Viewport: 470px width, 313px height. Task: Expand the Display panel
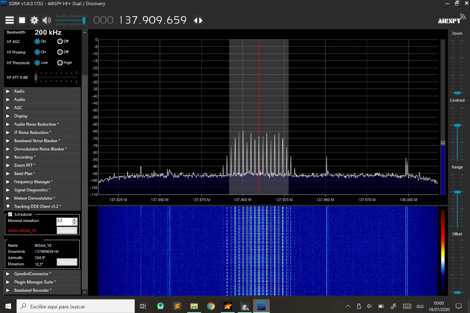(42, 116)
